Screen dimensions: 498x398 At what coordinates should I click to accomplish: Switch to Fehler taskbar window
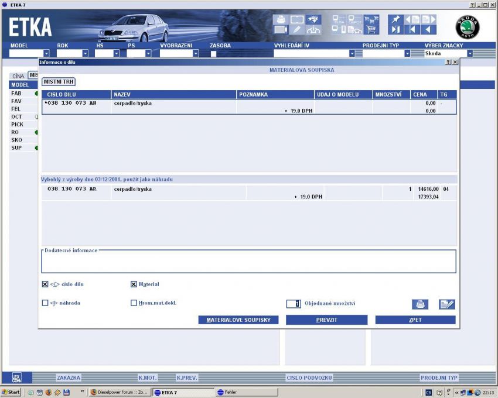(247, 392)
